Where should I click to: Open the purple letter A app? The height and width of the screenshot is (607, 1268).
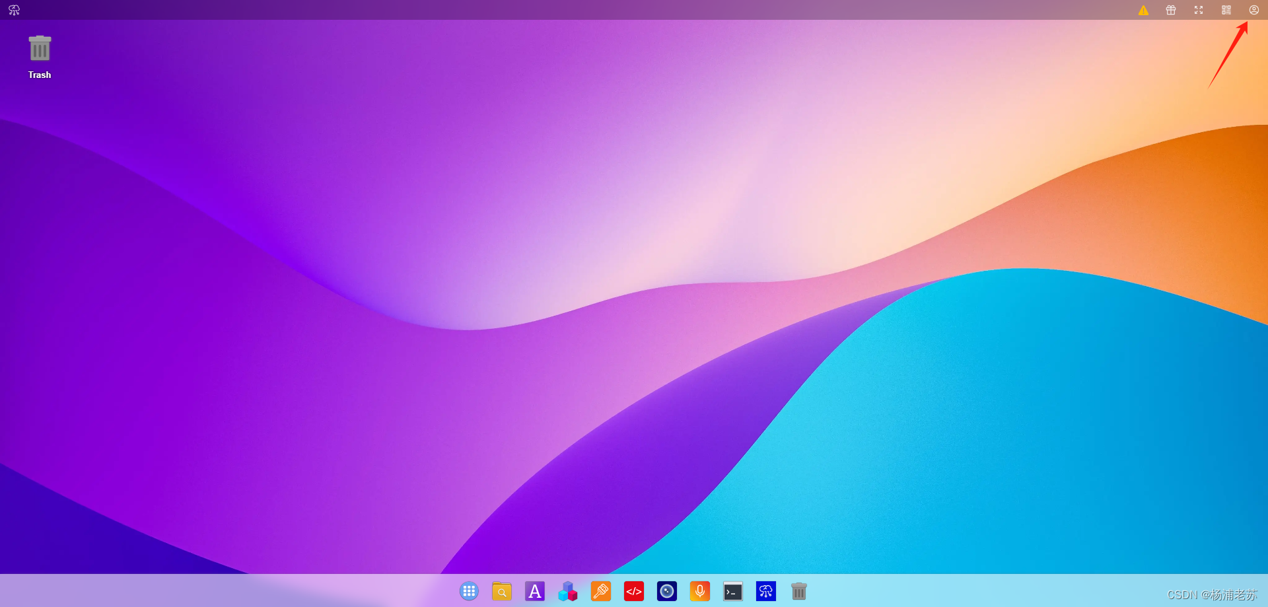pyautogui.click(x=535, y=591)
